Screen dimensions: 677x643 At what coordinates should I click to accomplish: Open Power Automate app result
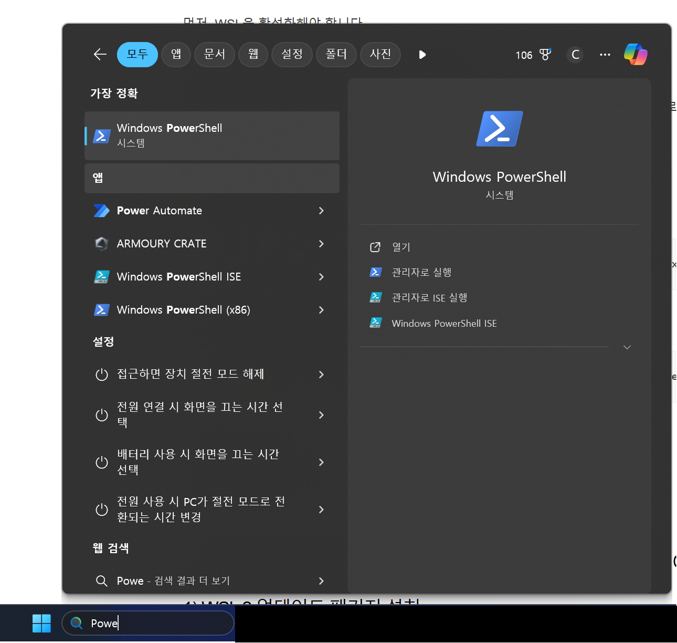click(x=212, y=211)
